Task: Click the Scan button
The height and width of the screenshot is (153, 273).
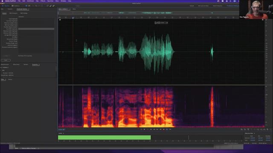Action: (6, 60)
